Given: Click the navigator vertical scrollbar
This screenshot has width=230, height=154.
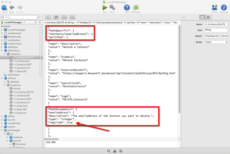Looking at the screenshot, I should coord(41,51).
